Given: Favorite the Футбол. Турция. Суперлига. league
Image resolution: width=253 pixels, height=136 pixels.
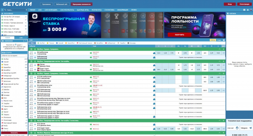Looking at the screenshot, I should [x=35, y=49].
